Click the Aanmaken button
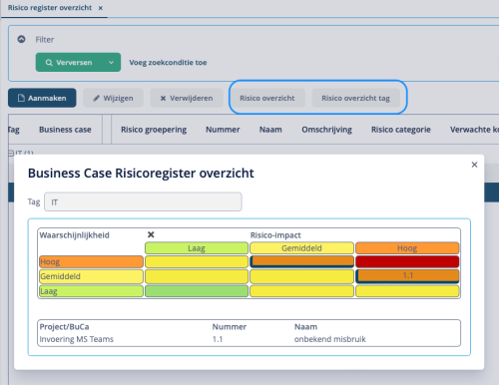499x385 pixels. 42,98
